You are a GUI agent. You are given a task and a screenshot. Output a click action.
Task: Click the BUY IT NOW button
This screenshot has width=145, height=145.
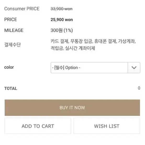click(72, 108)
